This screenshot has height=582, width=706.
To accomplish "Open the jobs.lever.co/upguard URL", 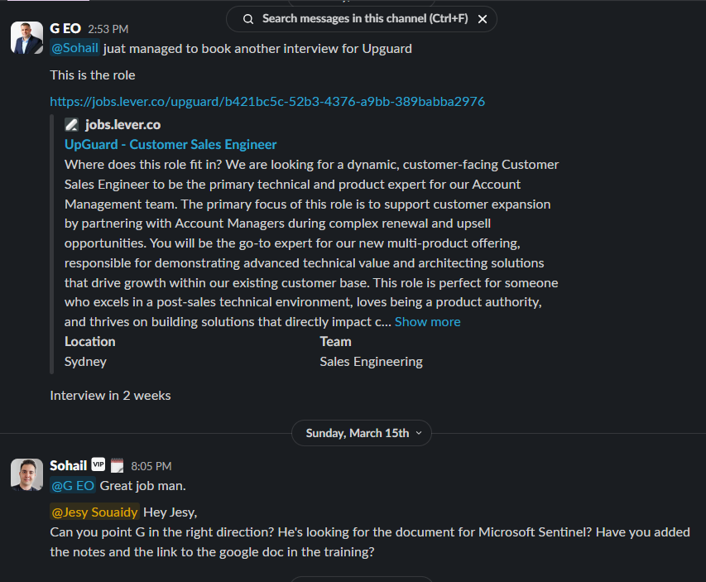I will coord(267,102).
